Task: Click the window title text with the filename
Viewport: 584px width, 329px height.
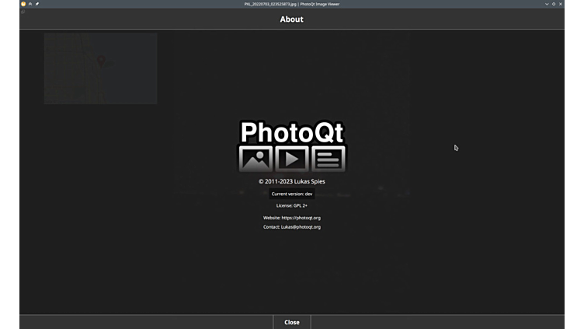Action: coord(292,4)
